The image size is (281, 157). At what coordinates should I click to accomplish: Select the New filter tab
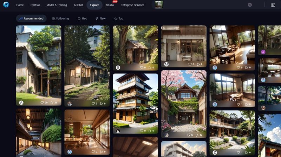pos(100,19)
